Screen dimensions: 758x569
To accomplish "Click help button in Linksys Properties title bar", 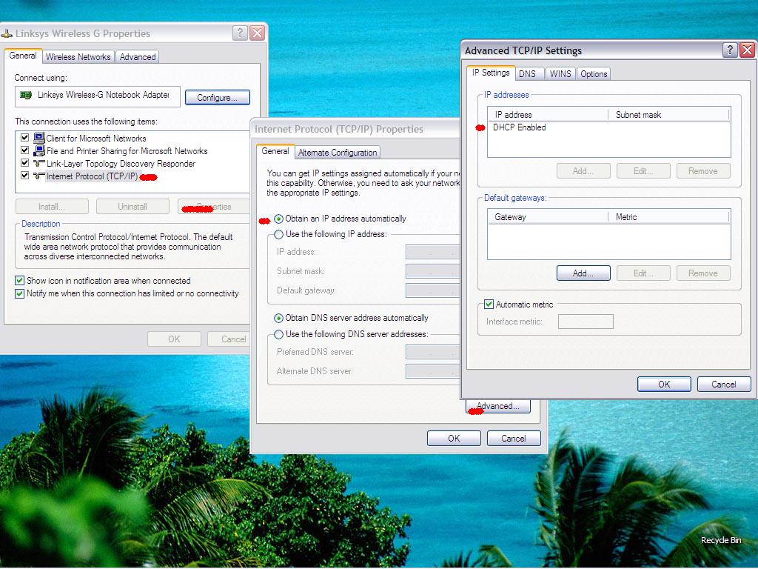I will [x=240, y=33].
